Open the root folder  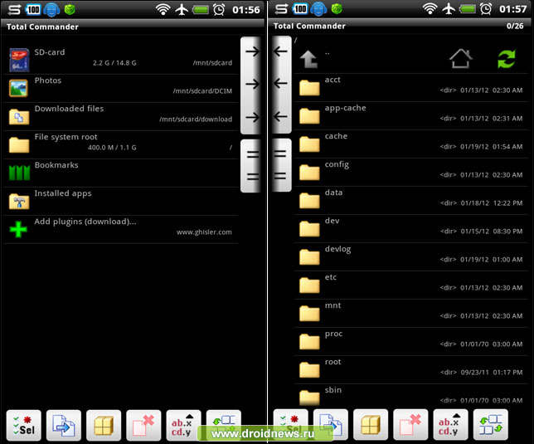tap(411, 370)
